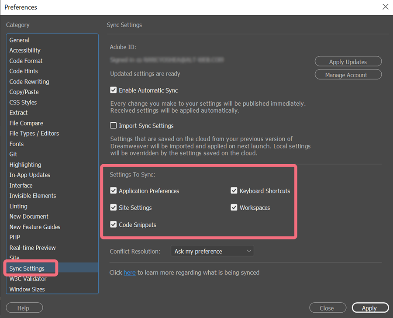Image resolution: width=393 pixels, height=318 pixels.
Task: Uncheck Application Preferences sync option
Action: (x=114, y=191)
